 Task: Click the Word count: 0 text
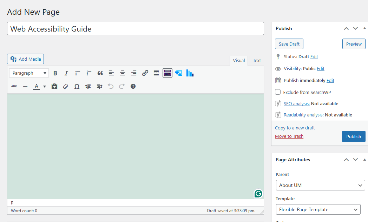[x=24, y=211]
